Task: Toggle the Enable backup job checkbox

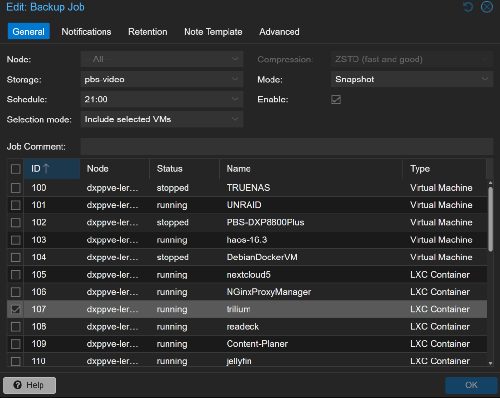Action: coord(336,99)
